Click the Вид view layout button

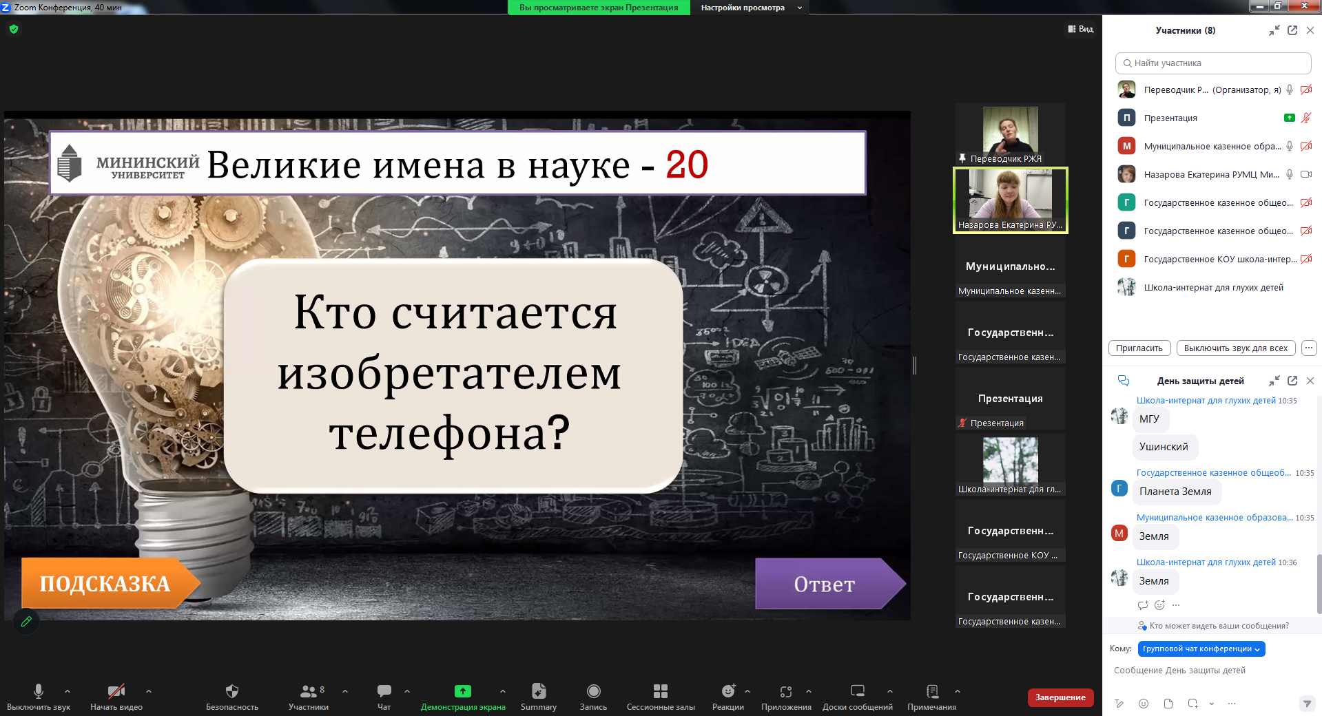point(1081,29)
